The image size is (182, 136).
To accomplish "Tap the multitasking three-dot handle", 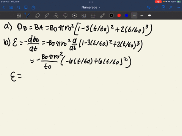I will click(91, 2).
